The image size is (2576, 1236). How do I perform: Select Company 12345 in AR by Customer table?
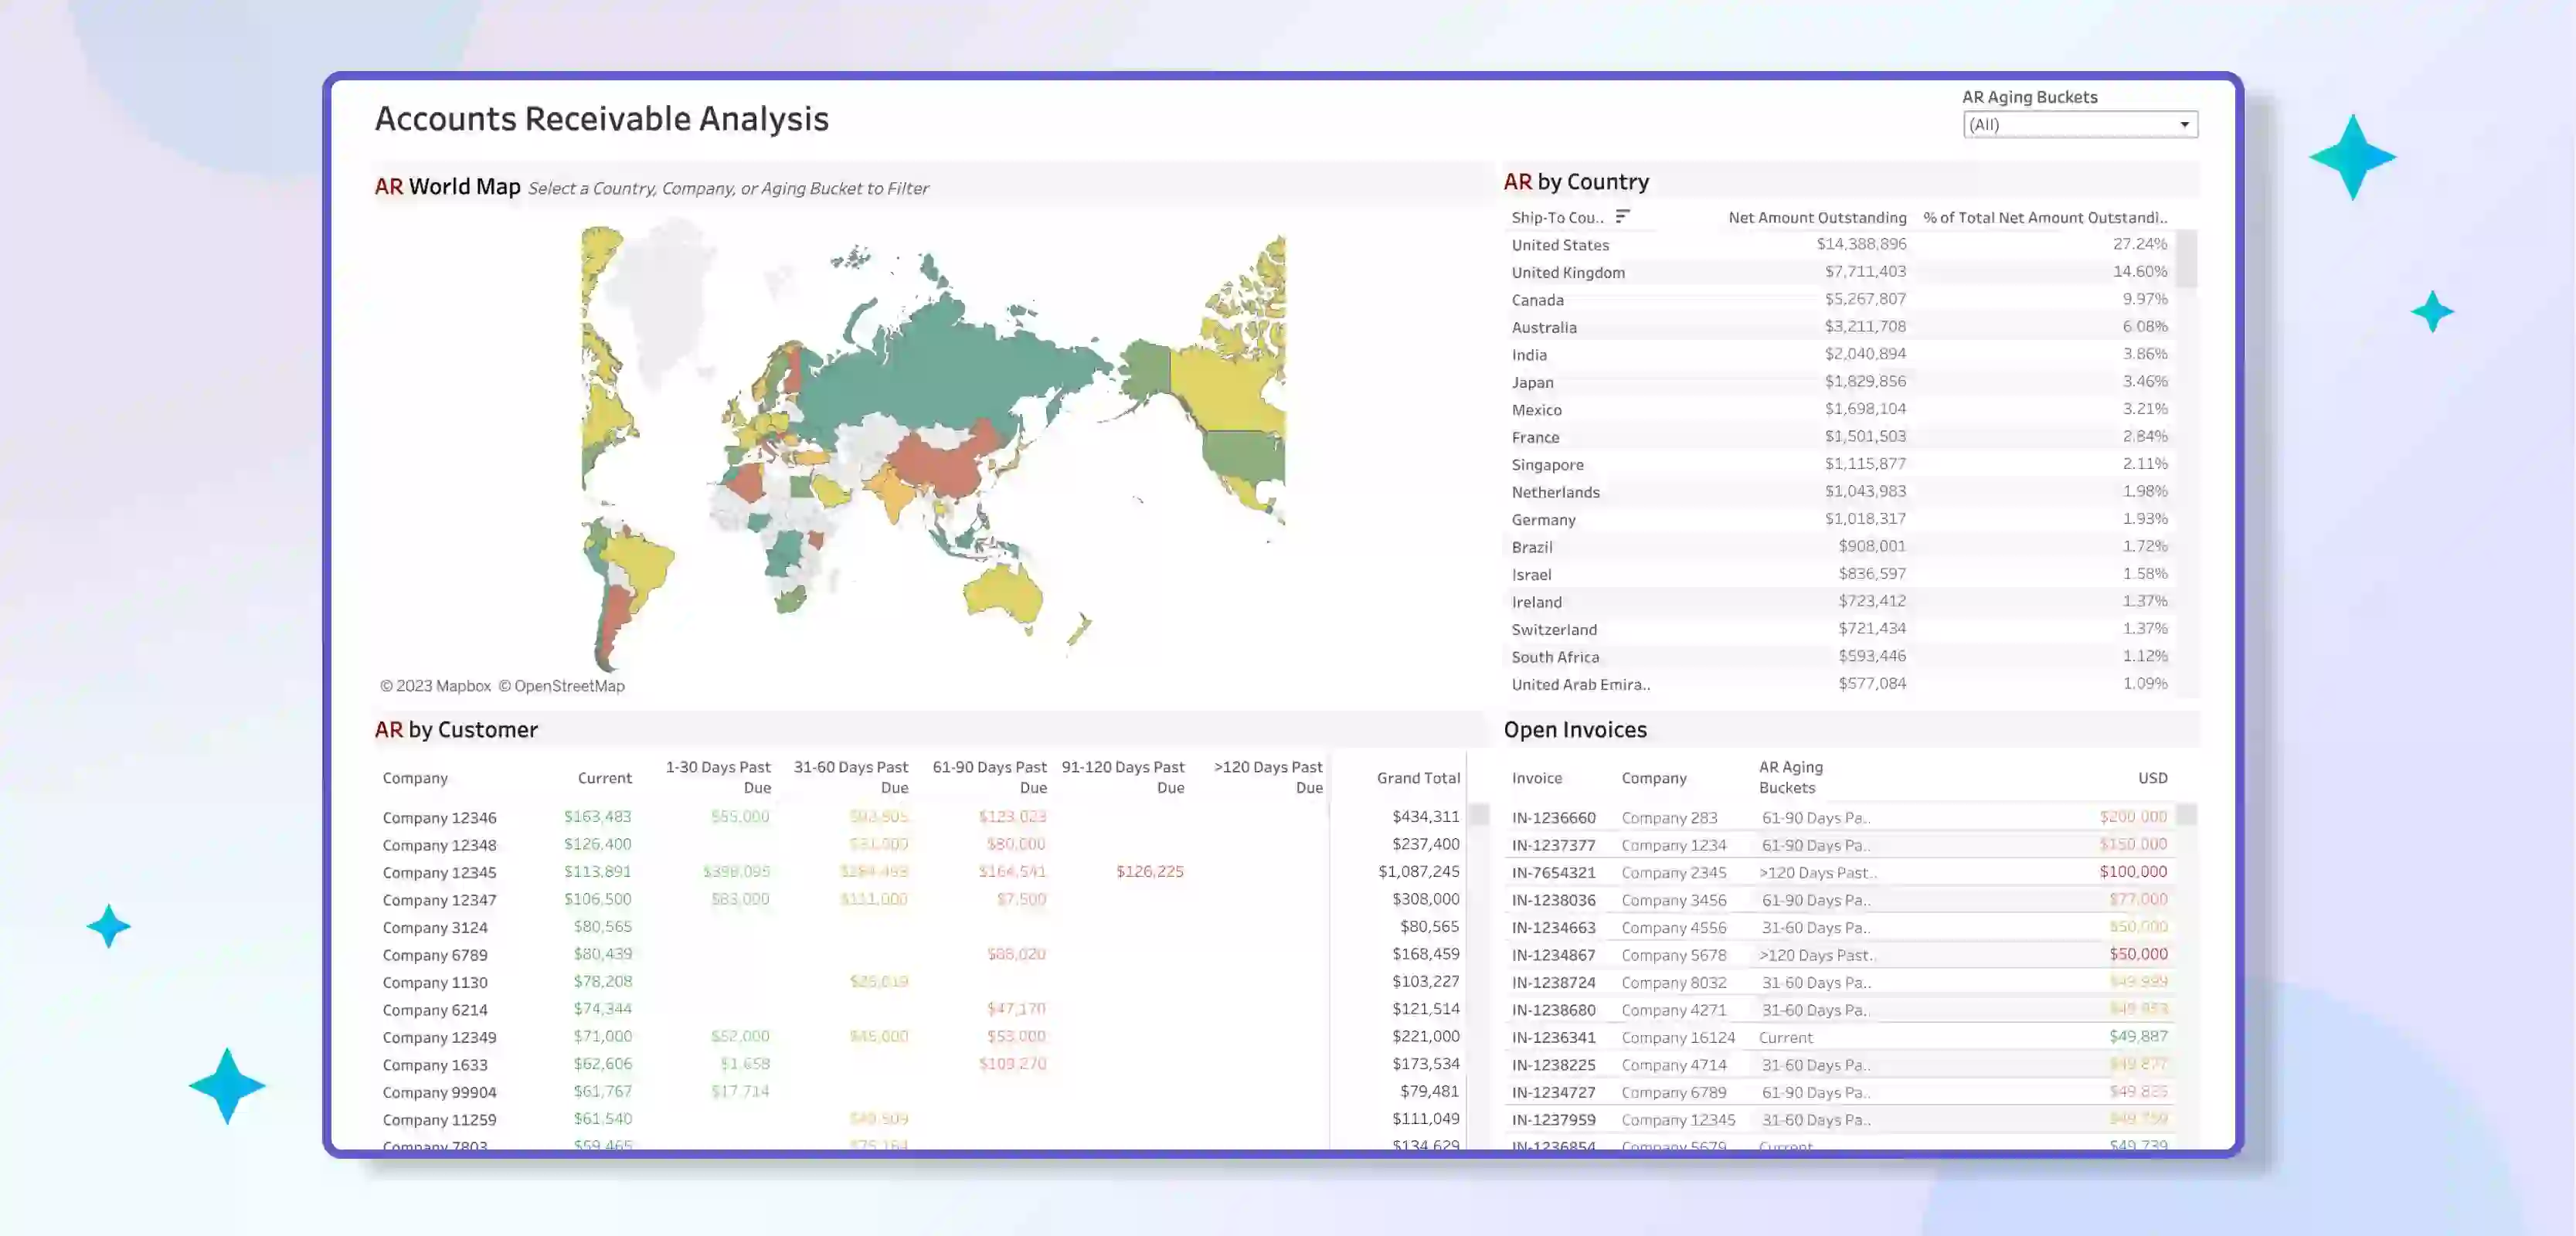point(439,873)
